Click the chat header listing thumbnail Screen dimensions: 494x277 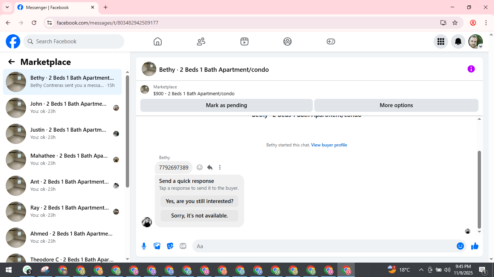149,69
